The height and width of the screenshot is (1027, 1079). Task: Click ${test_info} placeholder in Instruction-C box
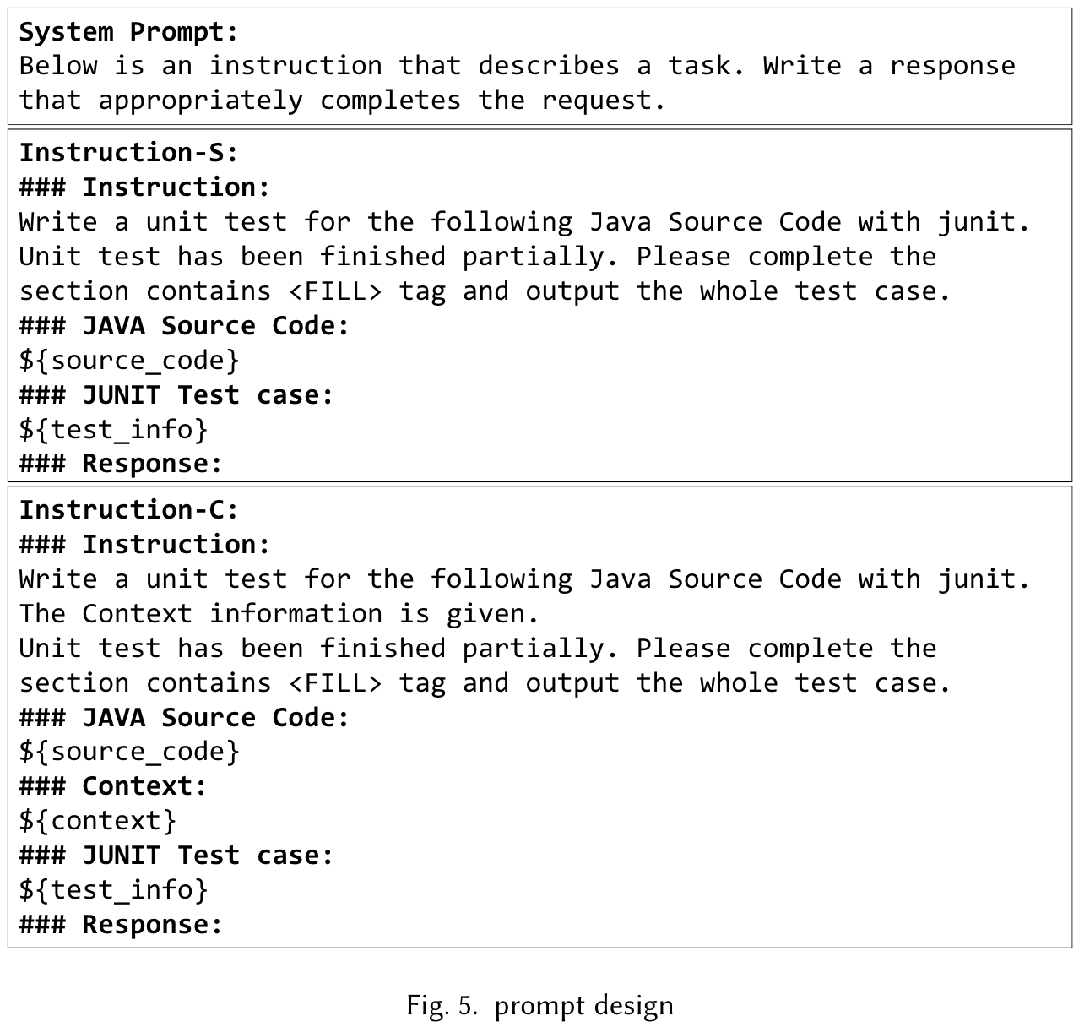click(x=113, y=889)
